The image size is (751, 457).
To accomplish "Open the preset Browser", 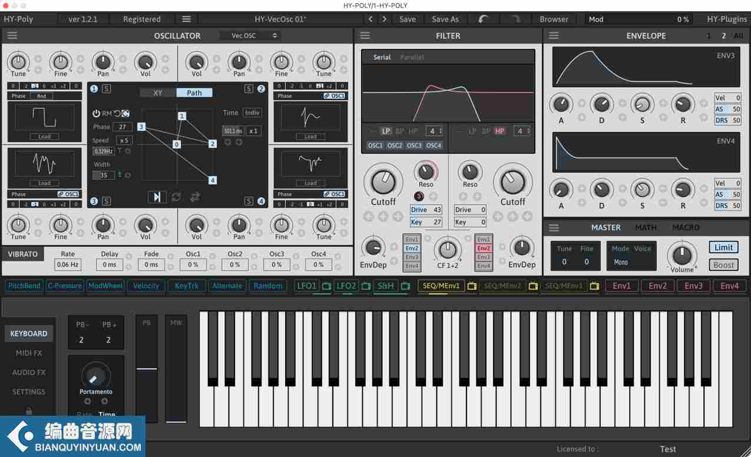I will click(554, 19).
